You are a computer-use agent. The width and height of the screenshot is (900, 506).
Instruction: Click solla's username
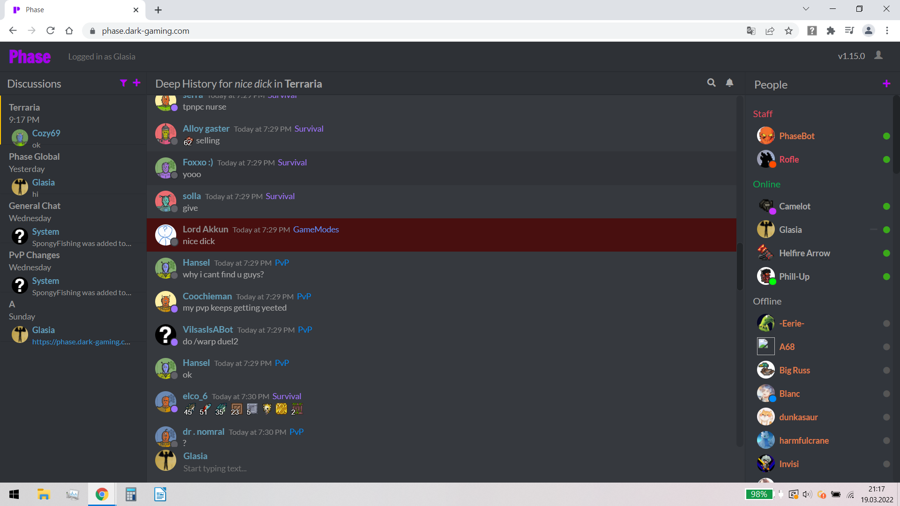tap(192, 196)
